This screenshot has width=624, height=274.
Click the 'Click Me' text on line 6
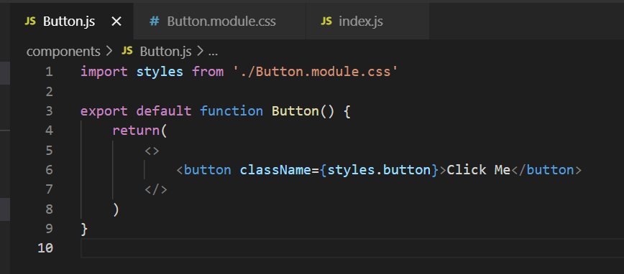(479, 170)
